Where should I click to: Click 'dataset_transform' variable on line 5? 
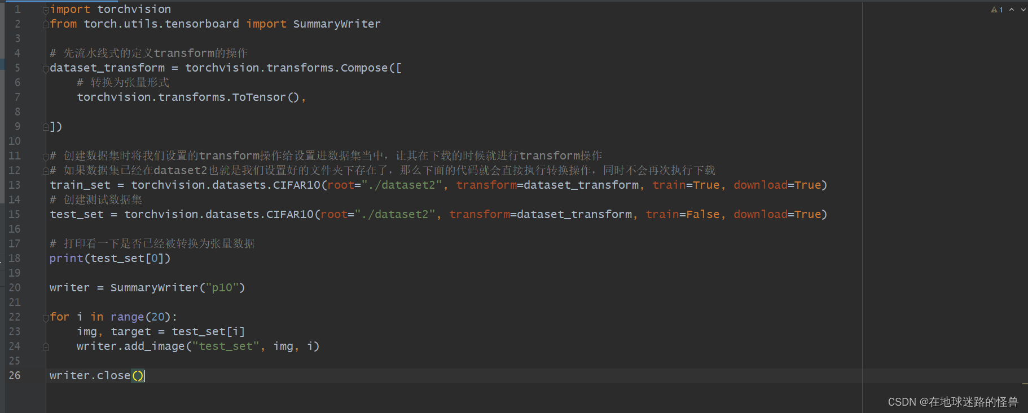107,68
